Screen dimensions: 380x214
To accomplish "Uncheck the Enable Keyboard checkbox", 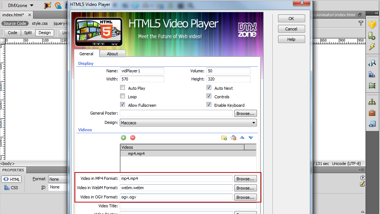I will 209,105.
